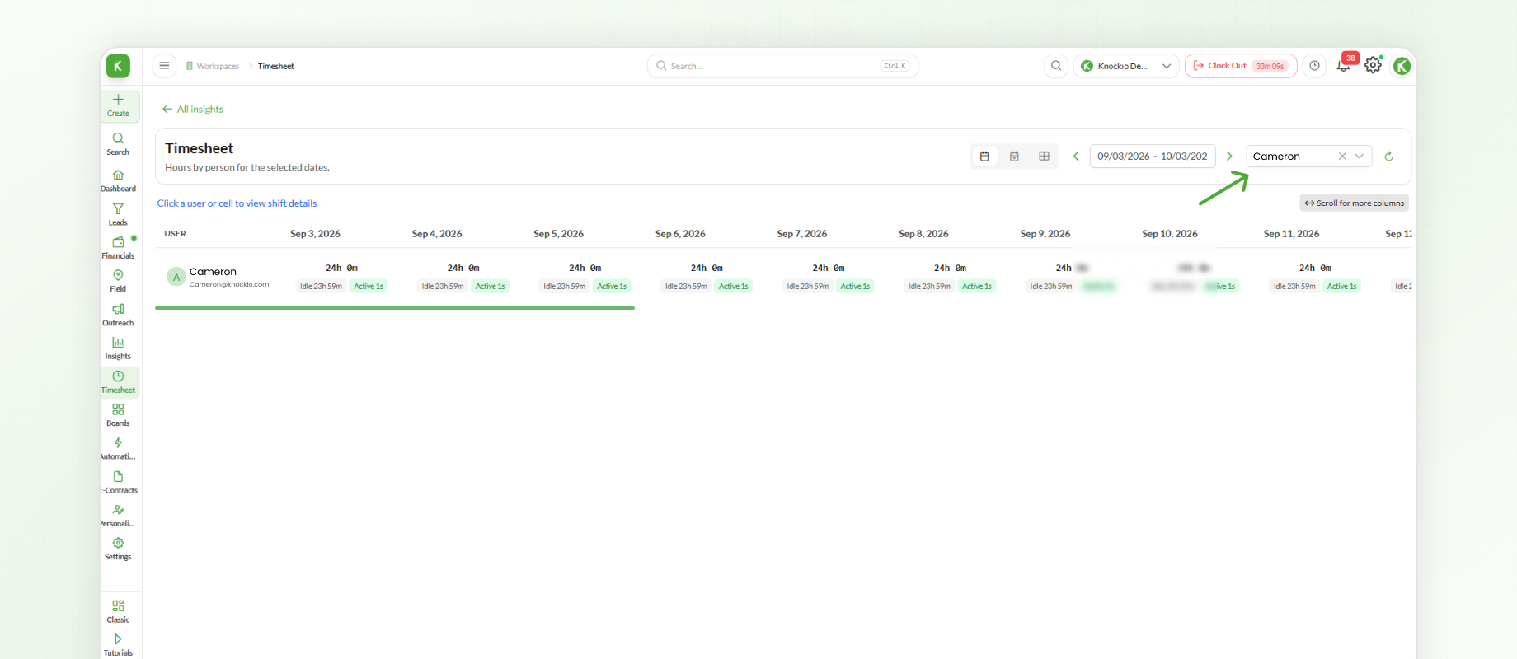
Task: Switch to the grid view toggle
Action: click(x=1044, y=157)
